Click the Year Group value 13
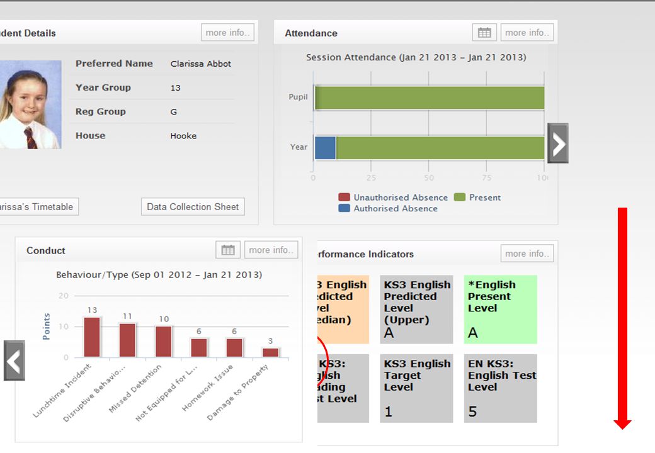655x453 pixels. [176, 88]
